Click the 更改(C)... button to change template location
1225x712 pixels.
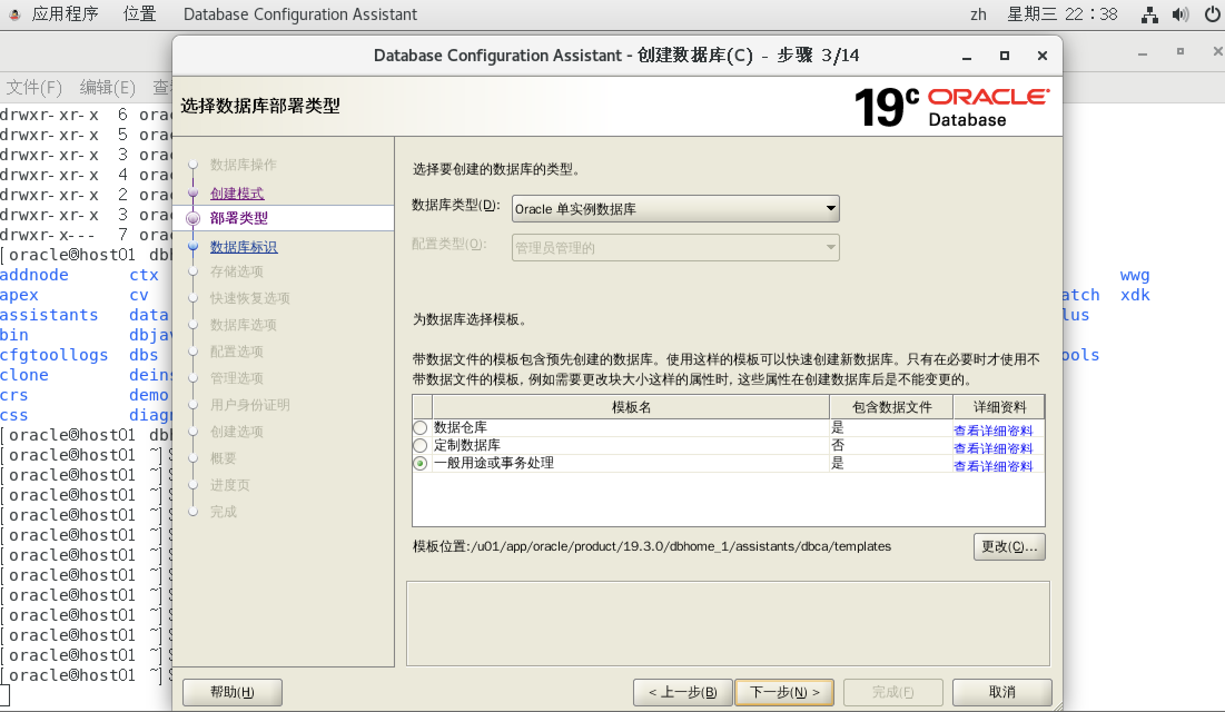point(1009,546)
